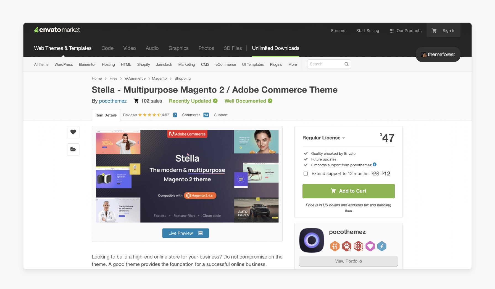Click the purple heart badge
495x289 pixels.
click(x=370, y=246)
